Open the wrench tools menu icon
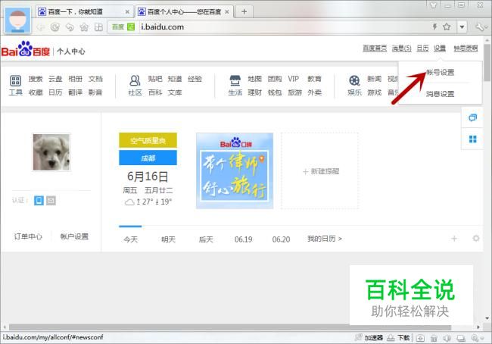This screenshot has width=492, height=344. (x=480, y=27)
